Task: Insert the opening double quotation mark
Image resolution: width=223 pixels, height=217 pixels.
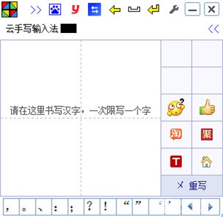Action: point(124,207)
